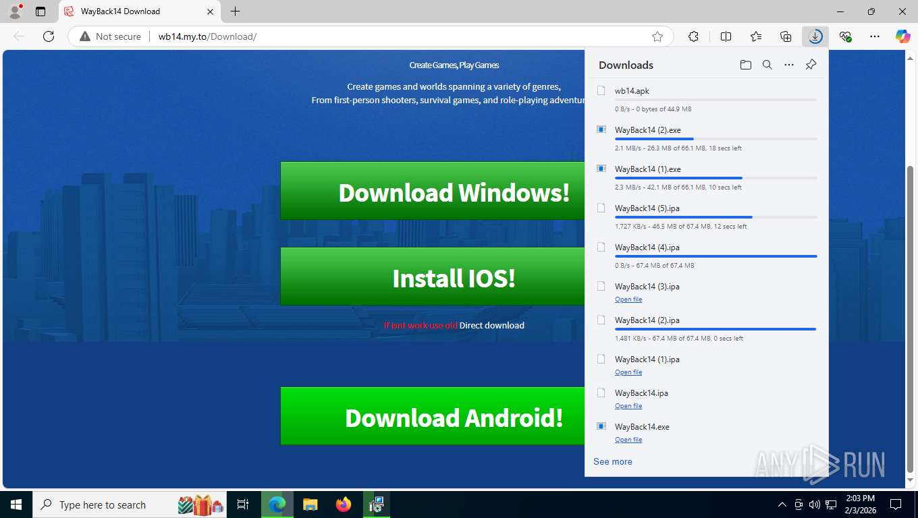Open Task View on taskbar

coord(243,505)
